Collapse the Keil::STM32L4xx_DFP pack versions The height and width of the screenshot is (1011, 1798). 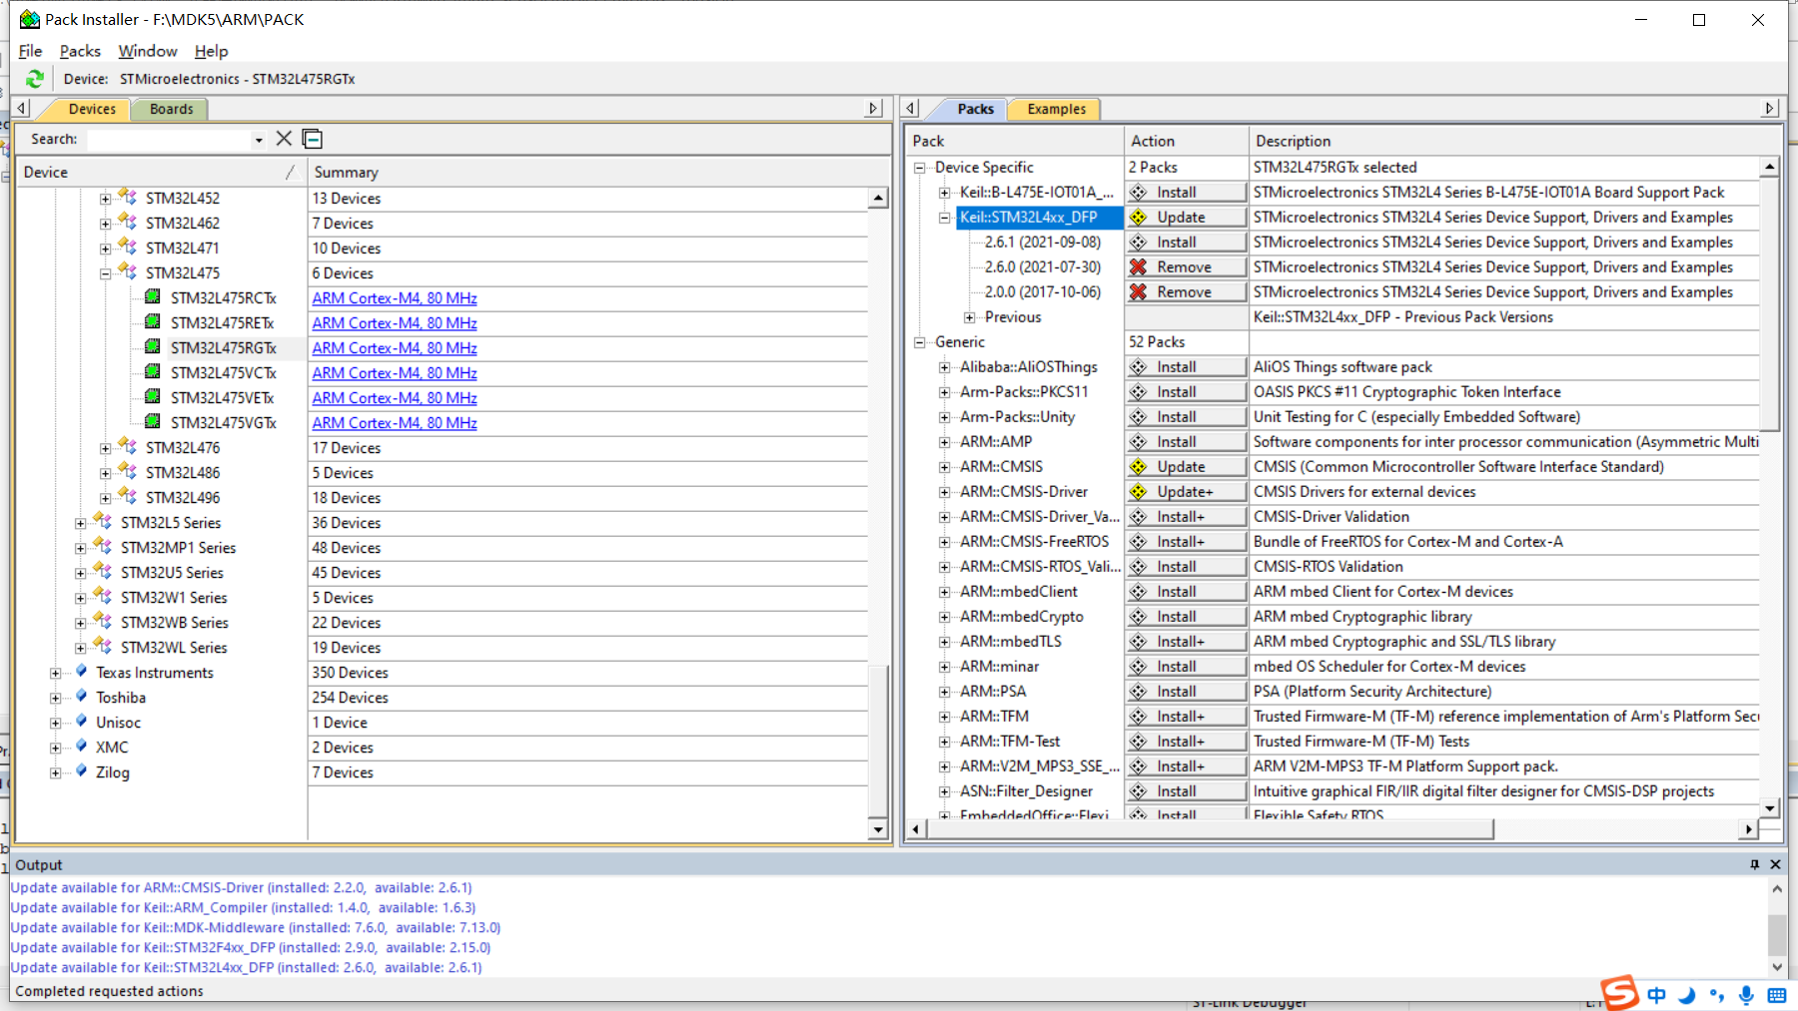pos(945,217)
